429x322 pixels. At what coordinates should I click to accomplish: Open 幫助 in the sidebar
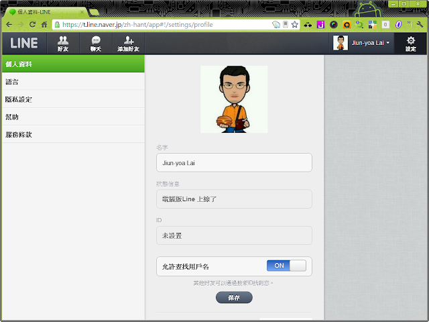73,117
